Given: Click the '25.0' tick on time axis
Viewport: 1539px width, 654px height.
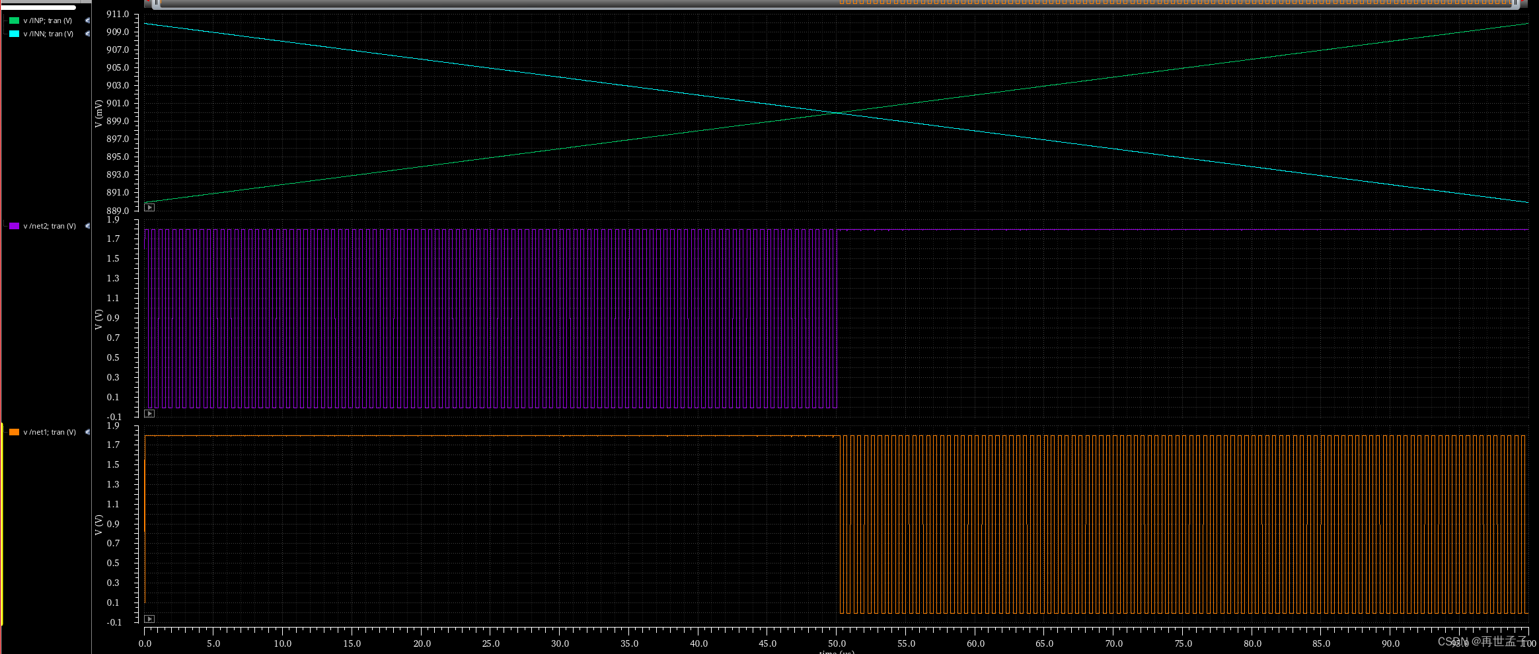Looking at the screenshot, I should [490, 643].
